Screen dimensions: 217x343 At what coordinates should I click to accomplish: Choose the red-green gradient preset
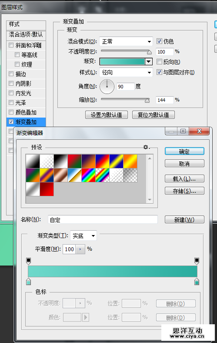tap(75, 161)
